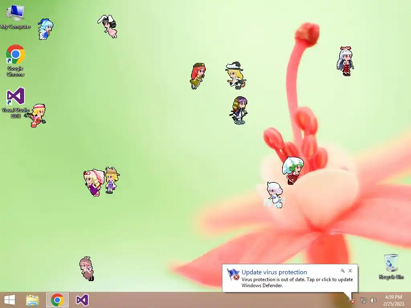Open notification options wrench icon
The image size is (411, 308).
[343, 271]
